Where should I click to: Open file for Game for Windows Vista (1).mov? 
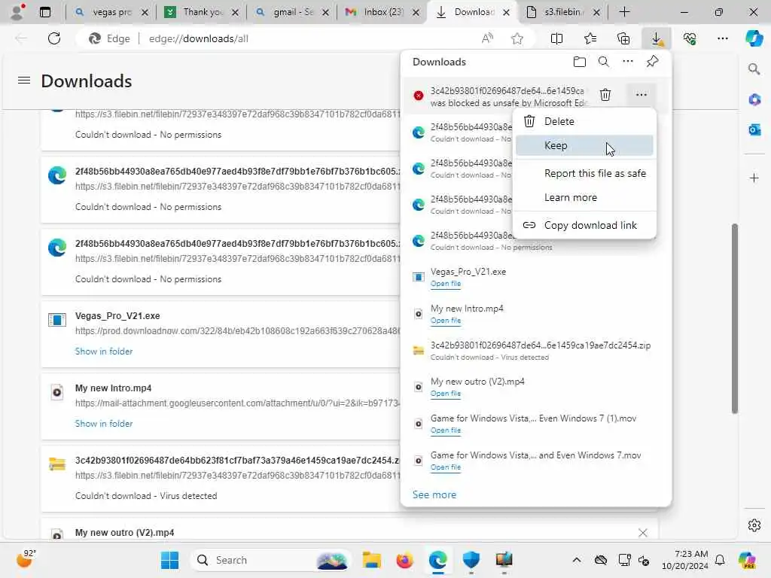point(446,430)
